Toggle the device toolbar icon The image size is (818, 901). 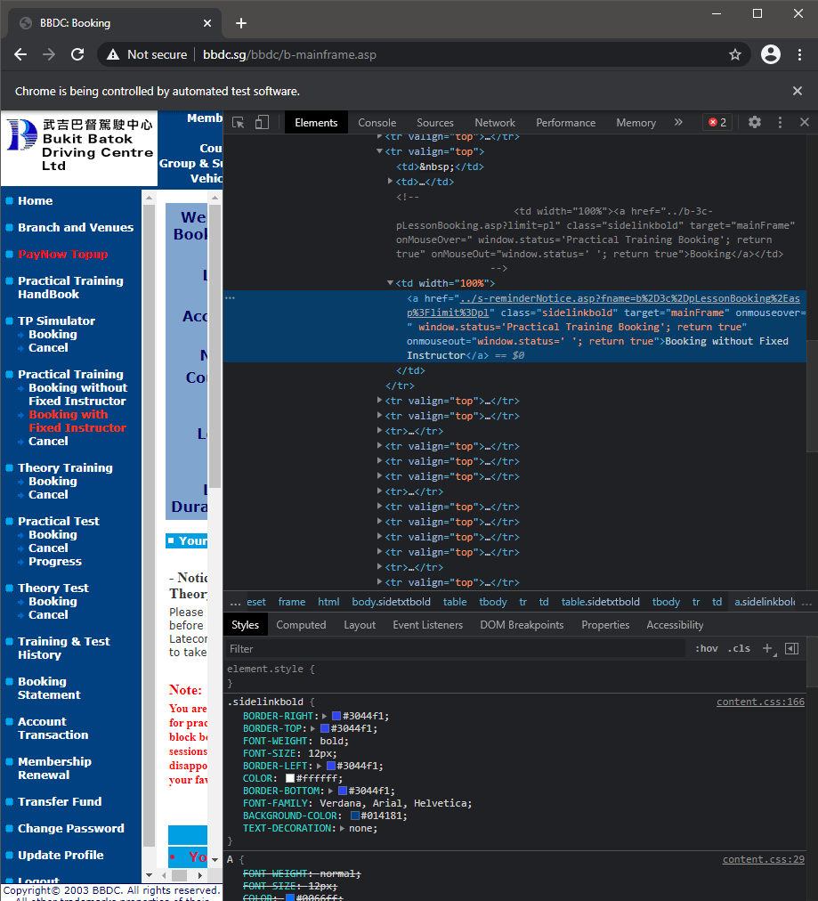[x=262, y=123]
